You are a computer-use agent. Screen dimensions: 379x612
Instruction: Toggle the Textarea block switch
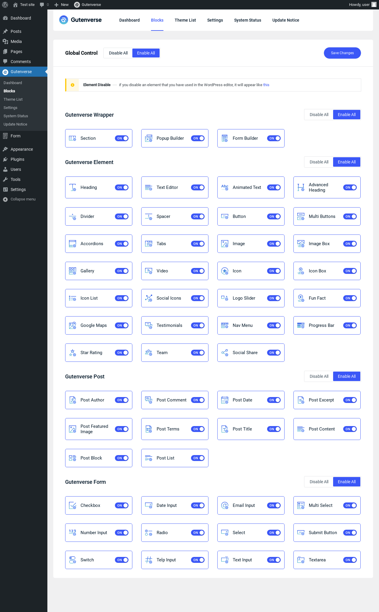pos(350,560)
